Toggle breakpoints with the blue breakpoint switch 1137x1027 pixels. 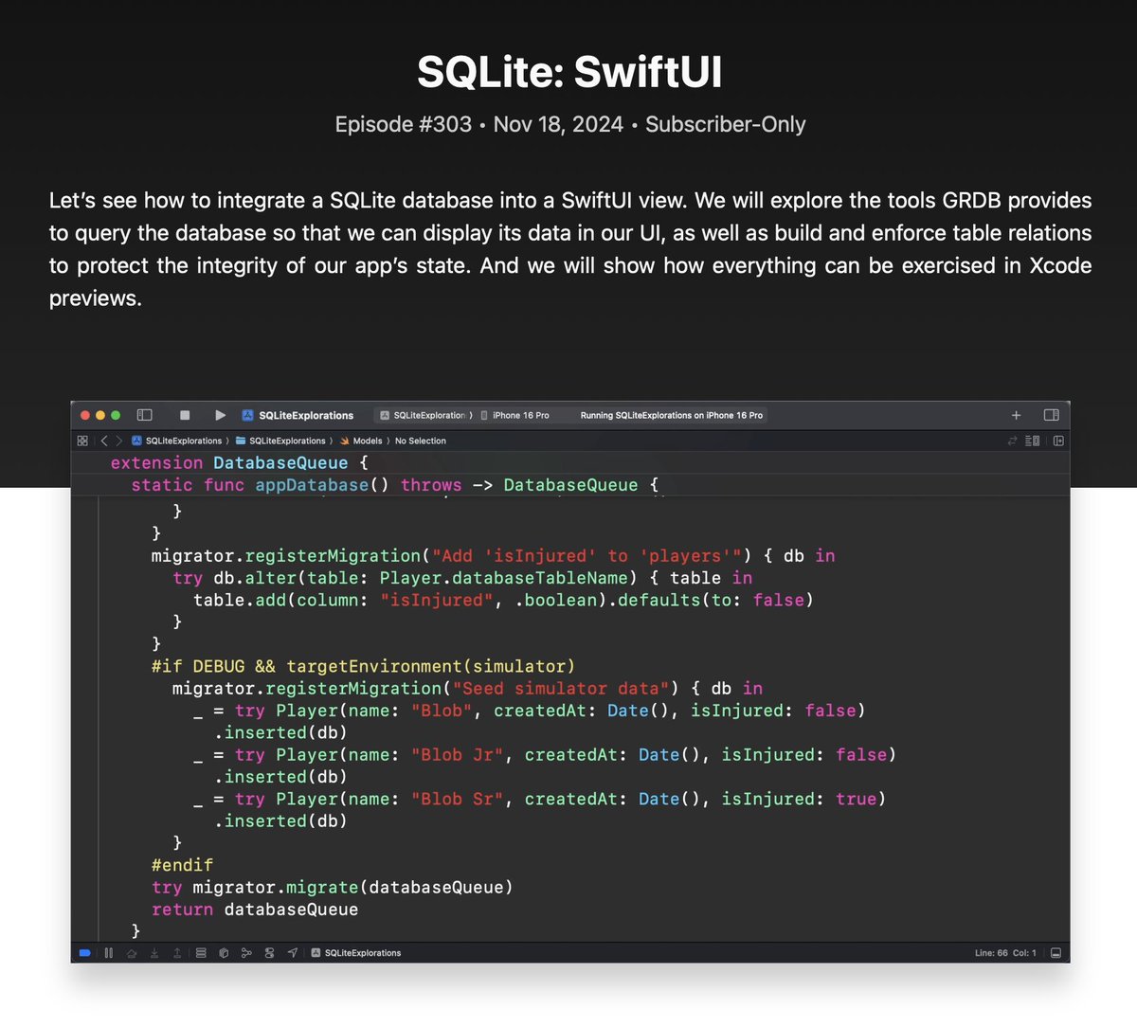coord(84,953)
